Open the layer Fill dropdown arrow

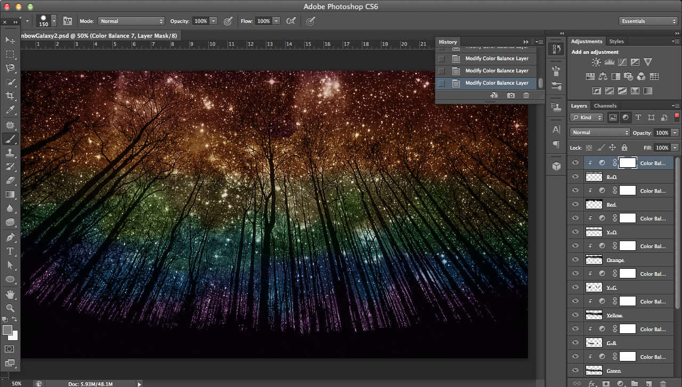coord(675,148)
